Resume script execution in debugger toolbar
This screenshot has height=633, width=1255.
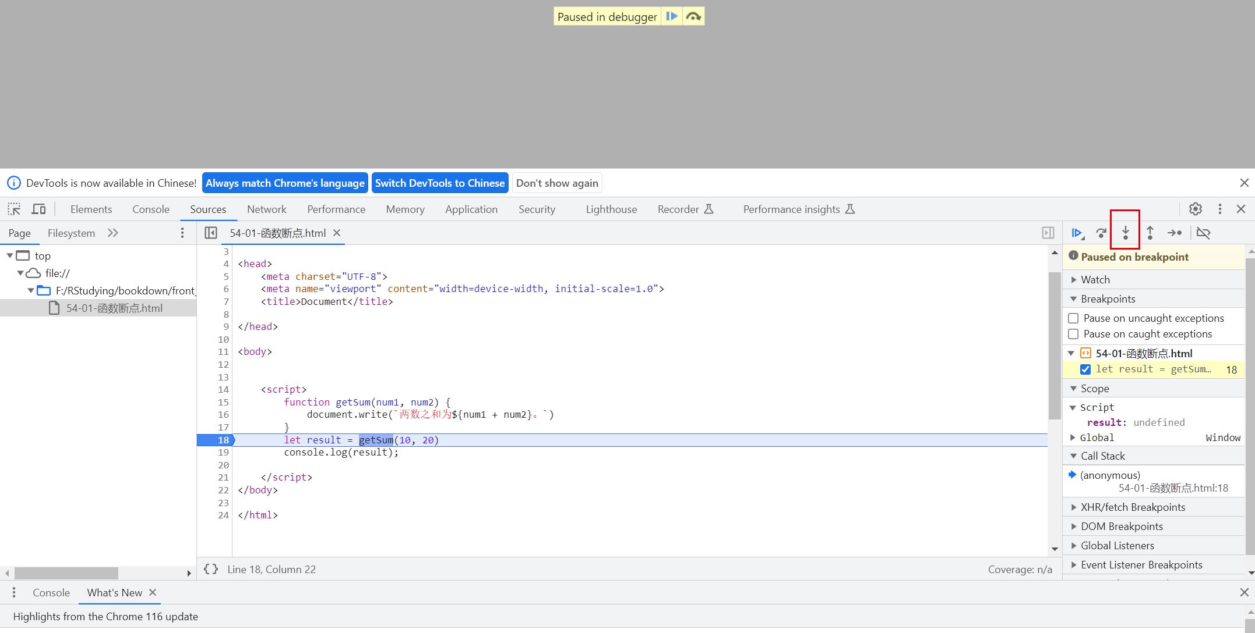point(1077,233)
